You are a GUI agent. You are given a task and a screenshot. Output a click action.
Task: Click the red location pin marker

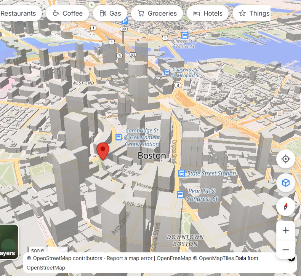click(103, 151)
